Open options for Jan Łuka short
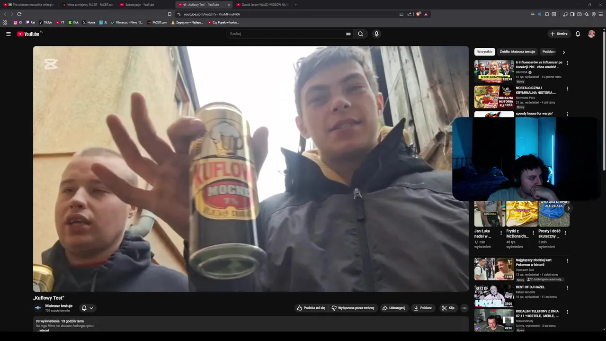Viewport: 606px width, 341px height. (501, 233)
